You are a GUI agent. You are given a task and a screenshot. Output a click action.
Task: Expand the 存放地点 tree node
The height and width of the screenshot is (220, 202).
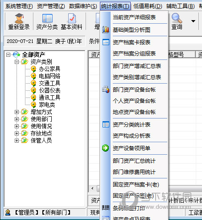tap(17, 133)
